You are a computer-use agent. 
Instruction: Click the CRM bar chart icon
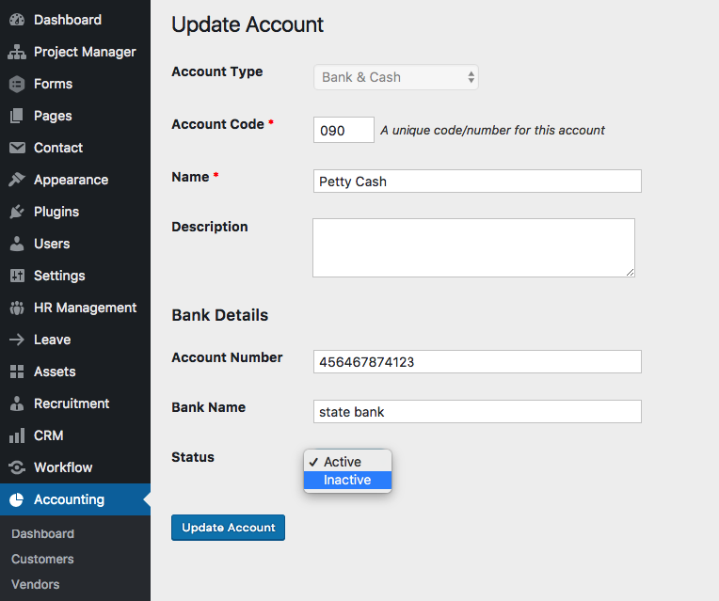click(17, 435)
